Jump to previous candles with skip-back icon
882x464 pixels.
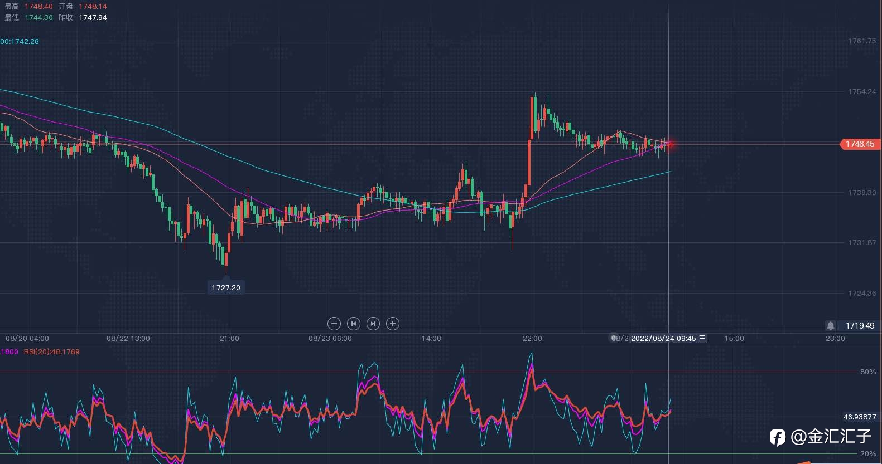click(x=354, y=324)
